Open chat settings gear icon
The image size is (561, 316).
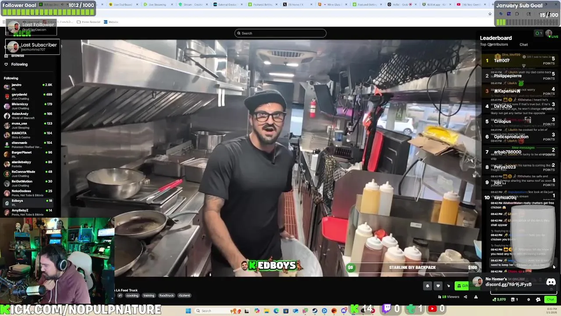(x=528, y=299)
